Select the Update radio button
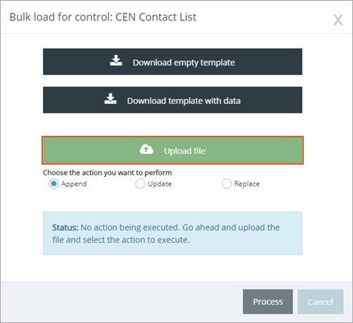This screenshot has width=353, height=323. [140, 184]
